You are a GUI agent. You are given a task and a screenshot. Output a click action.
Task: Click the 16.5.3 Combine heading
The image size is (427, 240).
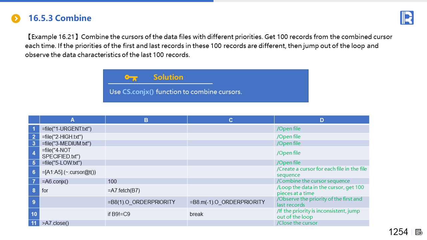coord(60,18)
